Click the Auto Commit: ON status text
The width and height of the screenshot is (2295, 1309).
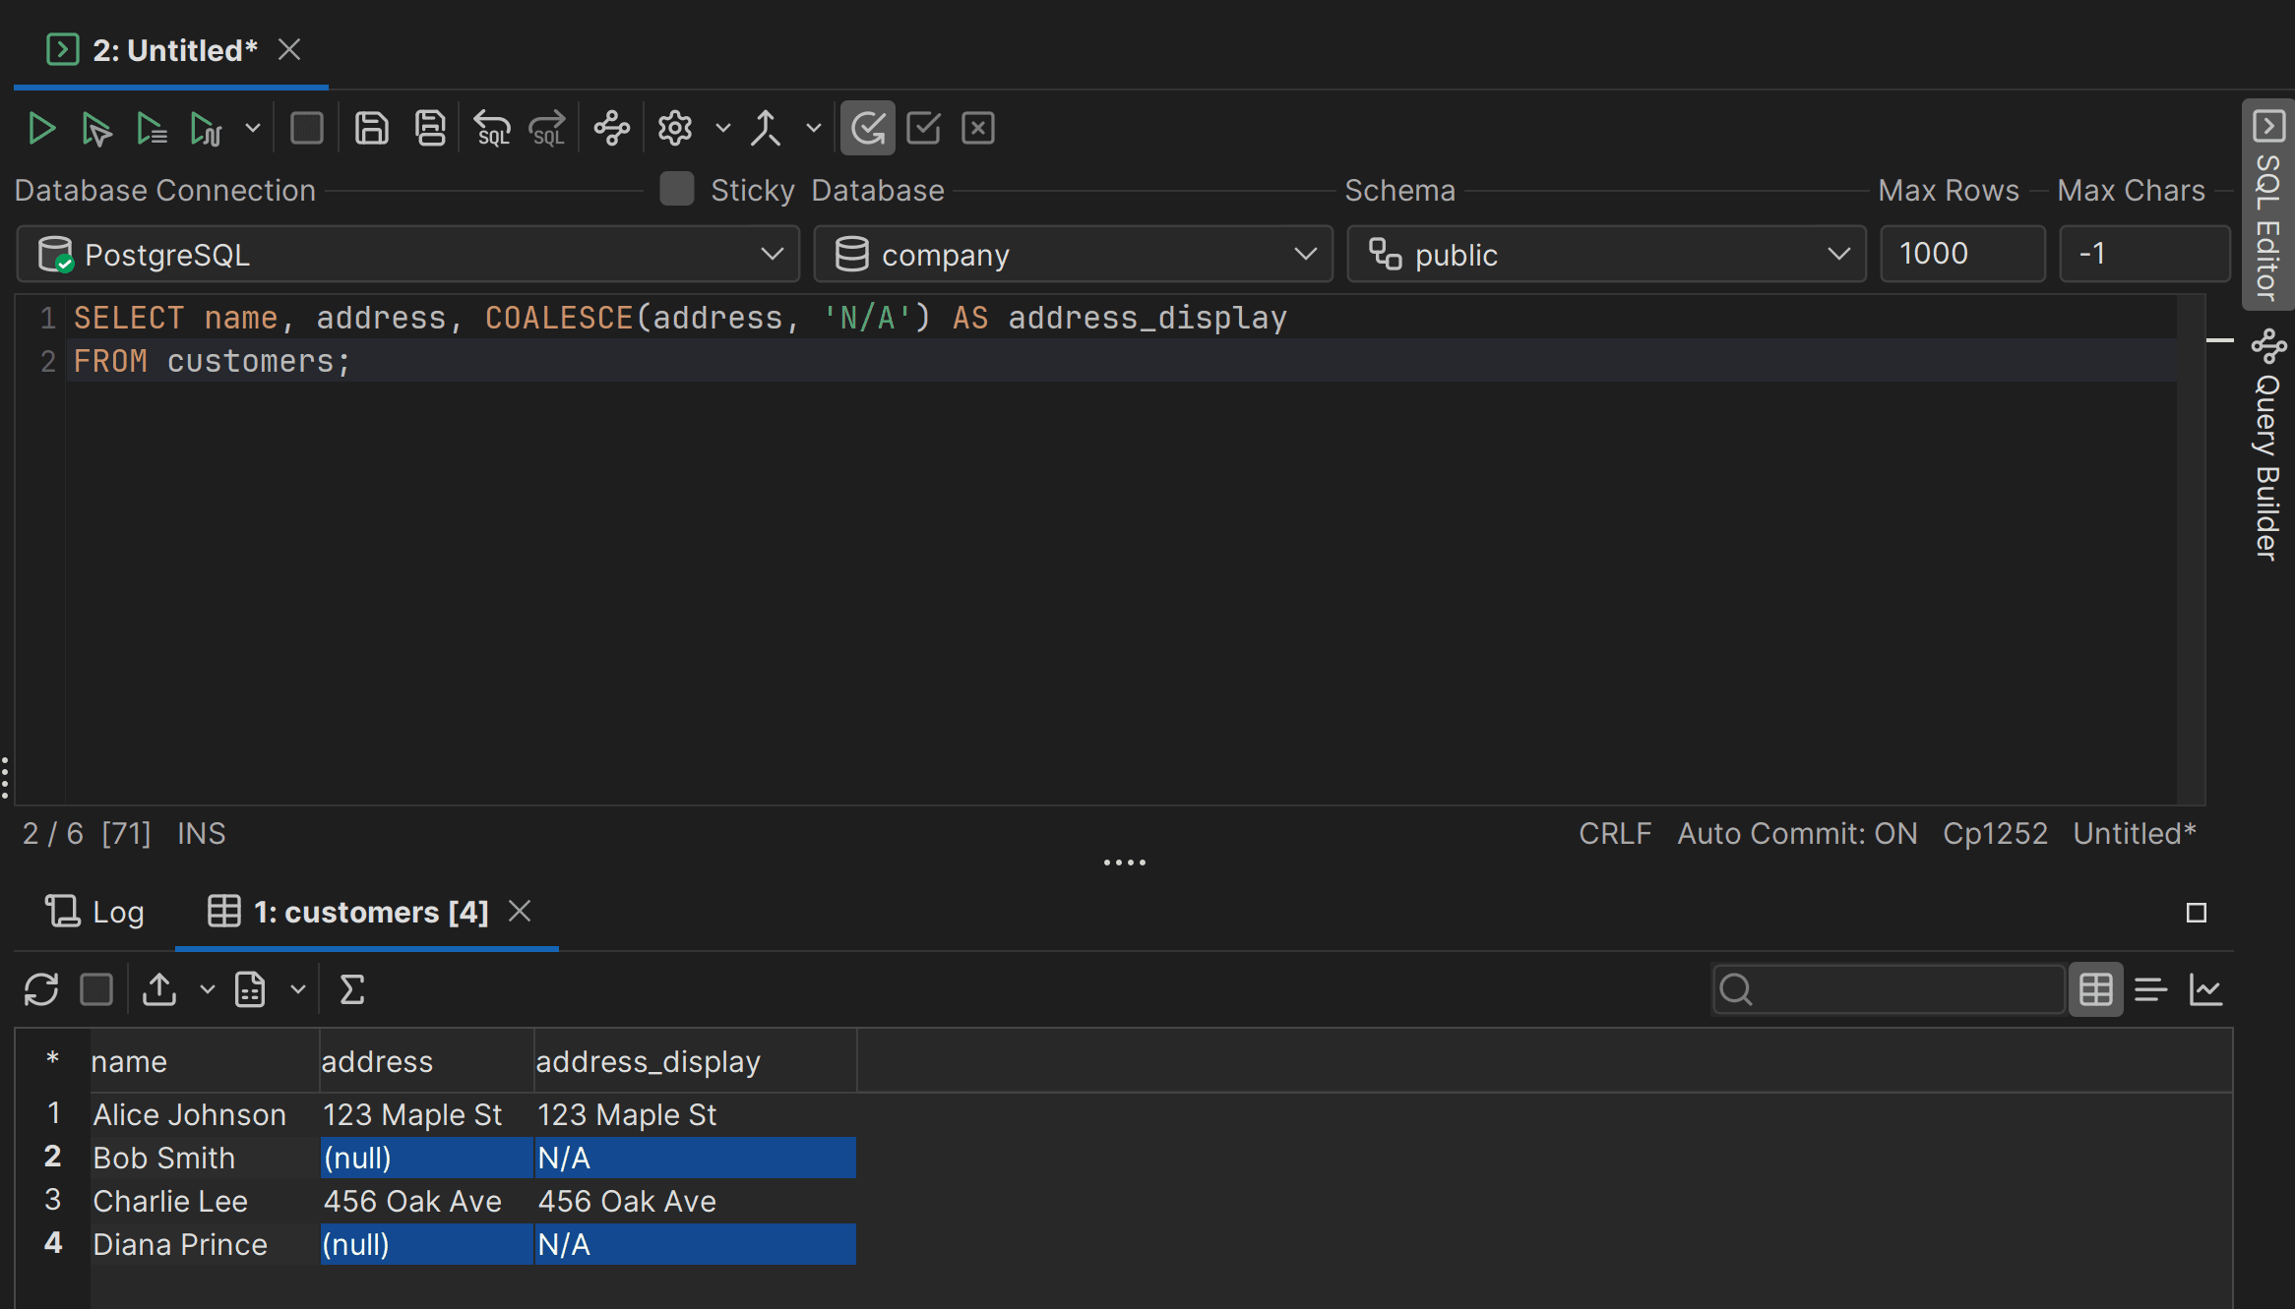pos(1797,834)
